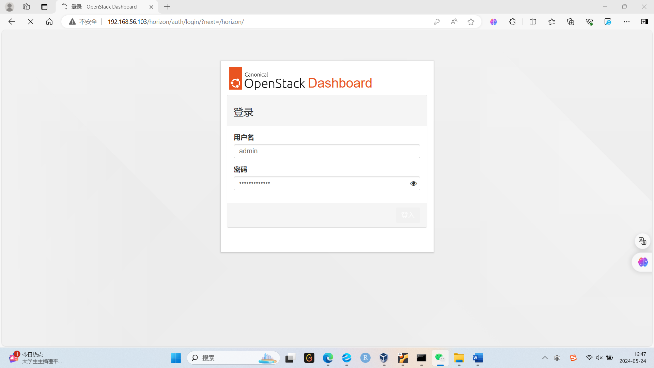This screenshot has width=654, height=368.
Task: Close the OpenStack Dashboard tab
Action: pos(151,7)
